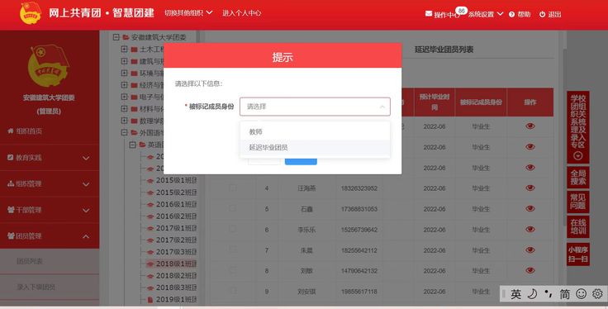Select 2018级3班团 in organization tree
Viewport: 608px width, 309px height.
pos(176,288)
